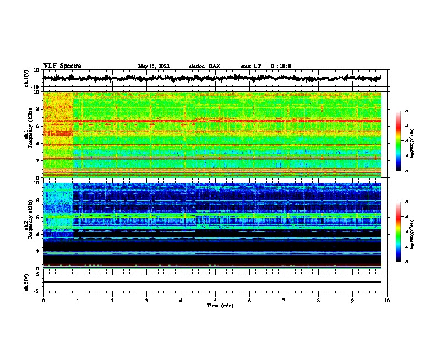Click the ch.2 "Frequency (kHz)" axis label
Screen dimensions: 436x337
(30, 219)
